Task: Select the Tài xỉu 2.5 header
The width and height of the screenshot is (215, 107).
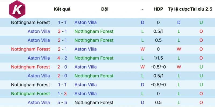Action: click(201, 9)
